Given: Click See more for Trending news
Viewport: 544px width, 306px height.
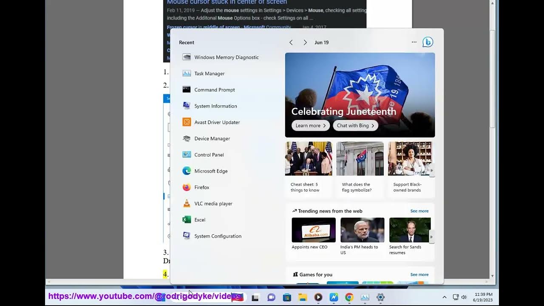Looking at the screenshot, I should point(419,211).
